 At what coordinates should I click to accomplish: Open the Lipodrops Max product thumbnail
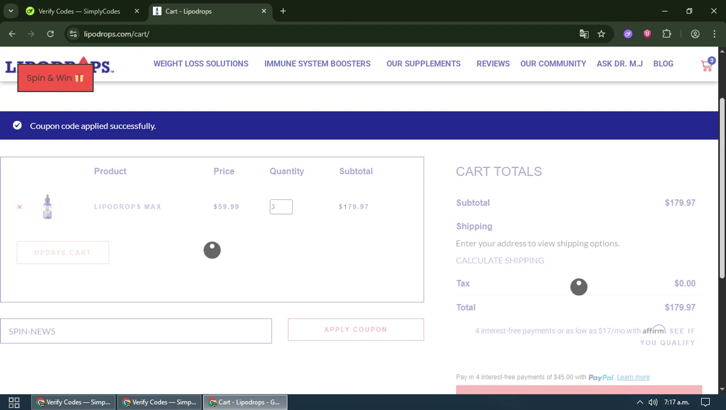pos(47,207)
